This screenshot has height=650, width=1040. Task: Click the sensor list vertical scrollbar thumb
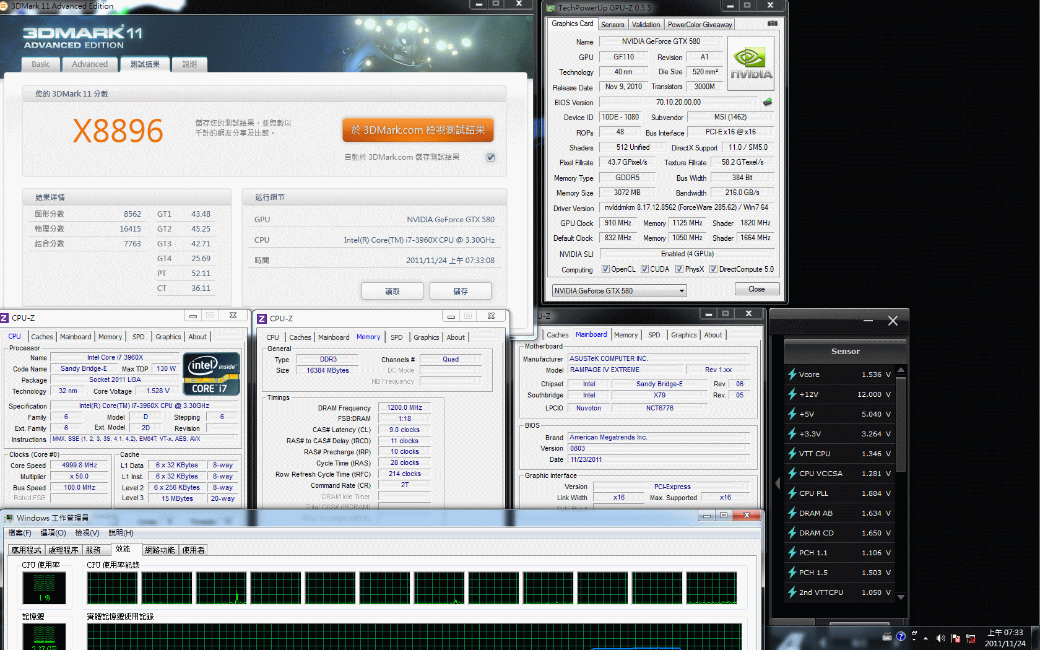tap(901, 425)
